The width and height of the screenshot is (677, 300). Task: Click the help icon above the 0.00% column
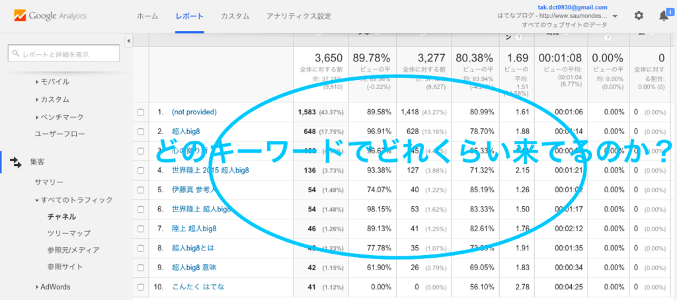(x=608, y=38)
